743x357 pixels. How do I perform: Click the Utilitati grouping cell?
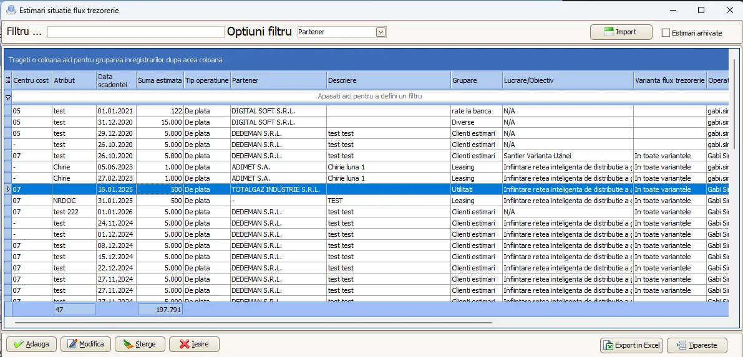point(476,189)
